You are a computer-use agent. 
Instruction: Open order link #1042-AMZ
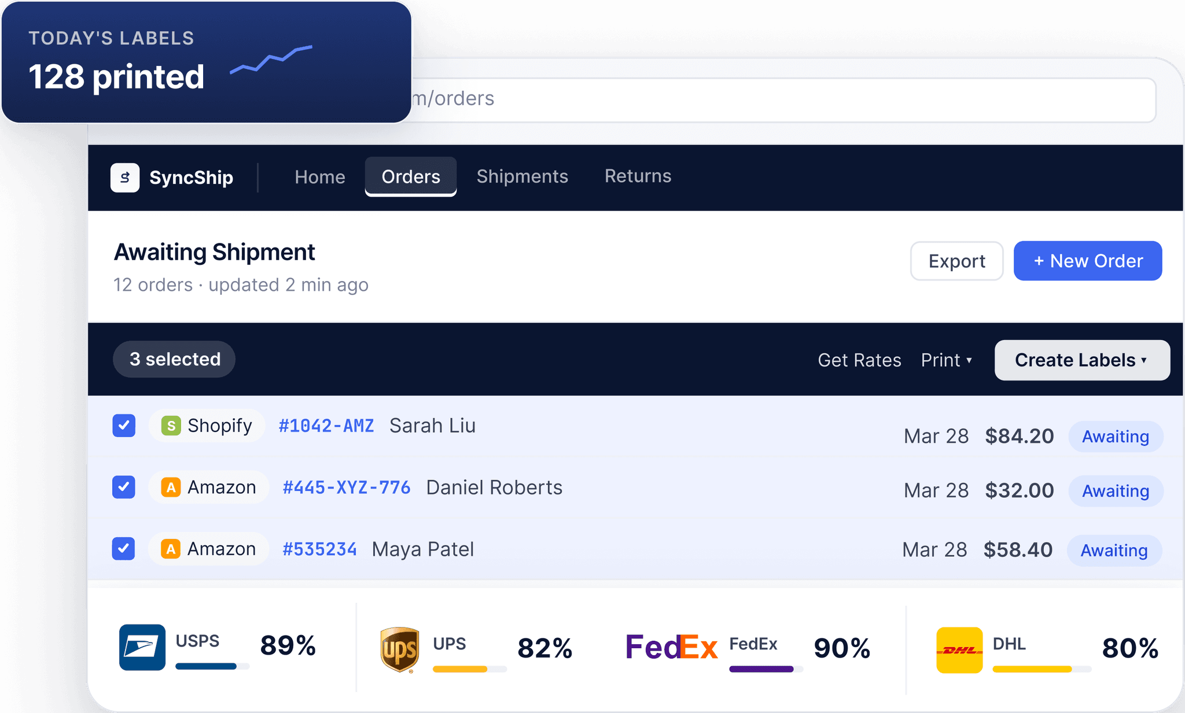326,426
